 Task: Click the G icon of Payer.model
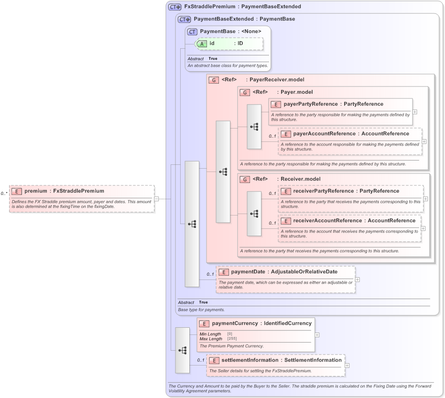[245, 93]
